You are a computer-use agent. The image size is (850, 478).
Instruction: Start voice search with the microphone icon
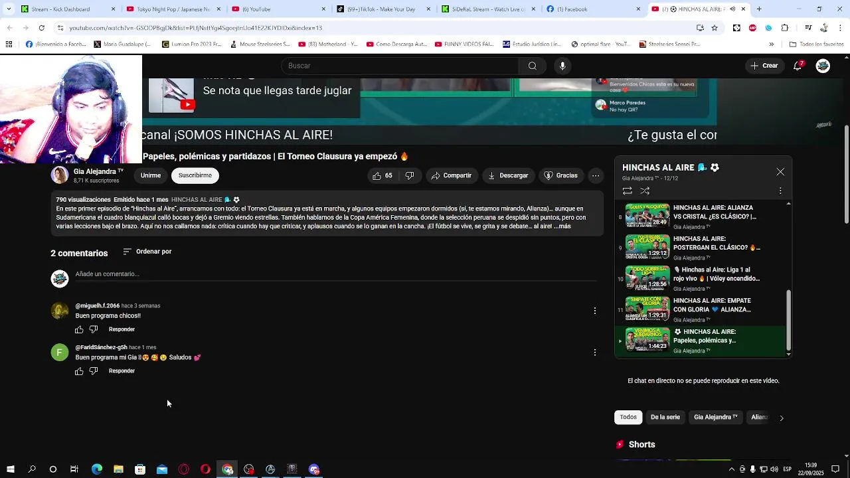point(562,66)
